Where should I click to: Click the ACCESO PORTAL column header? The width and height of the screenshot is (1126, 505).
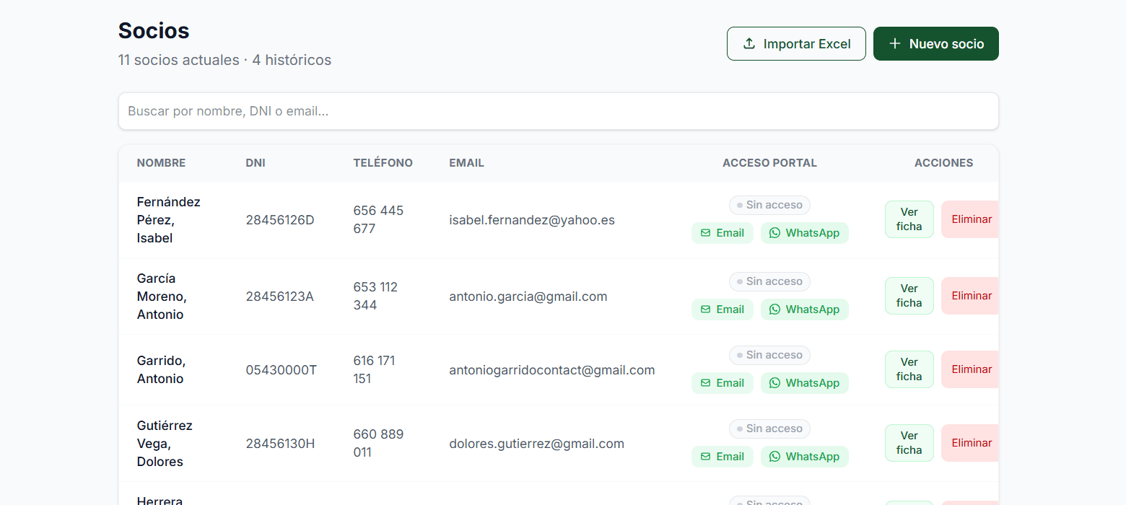click(x=769, y=163)
